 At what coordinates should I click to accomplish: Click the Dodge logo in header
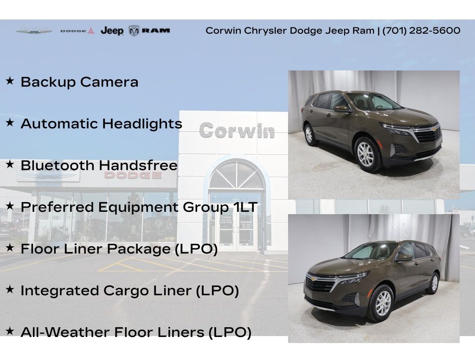pyautogui.click(x=77, y=31)
